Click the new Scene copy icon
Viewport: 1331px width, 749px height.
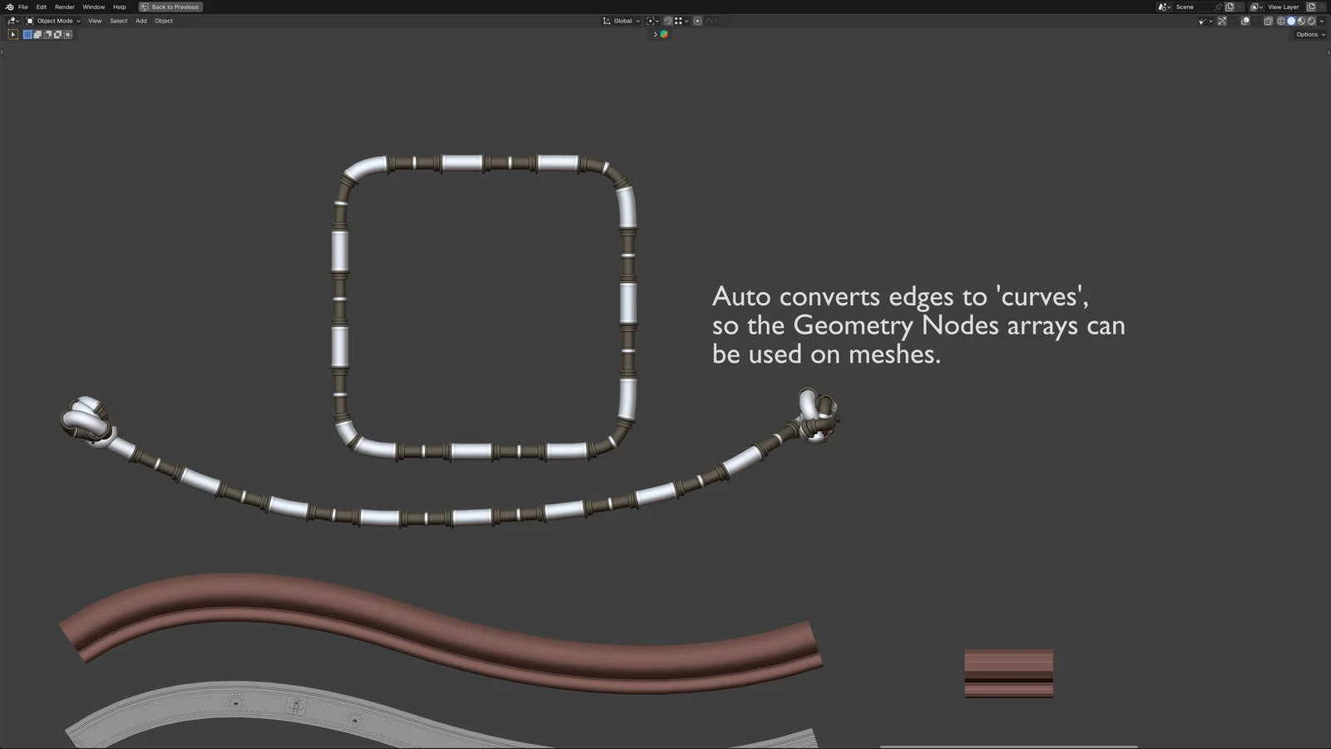coord(1230,7)
